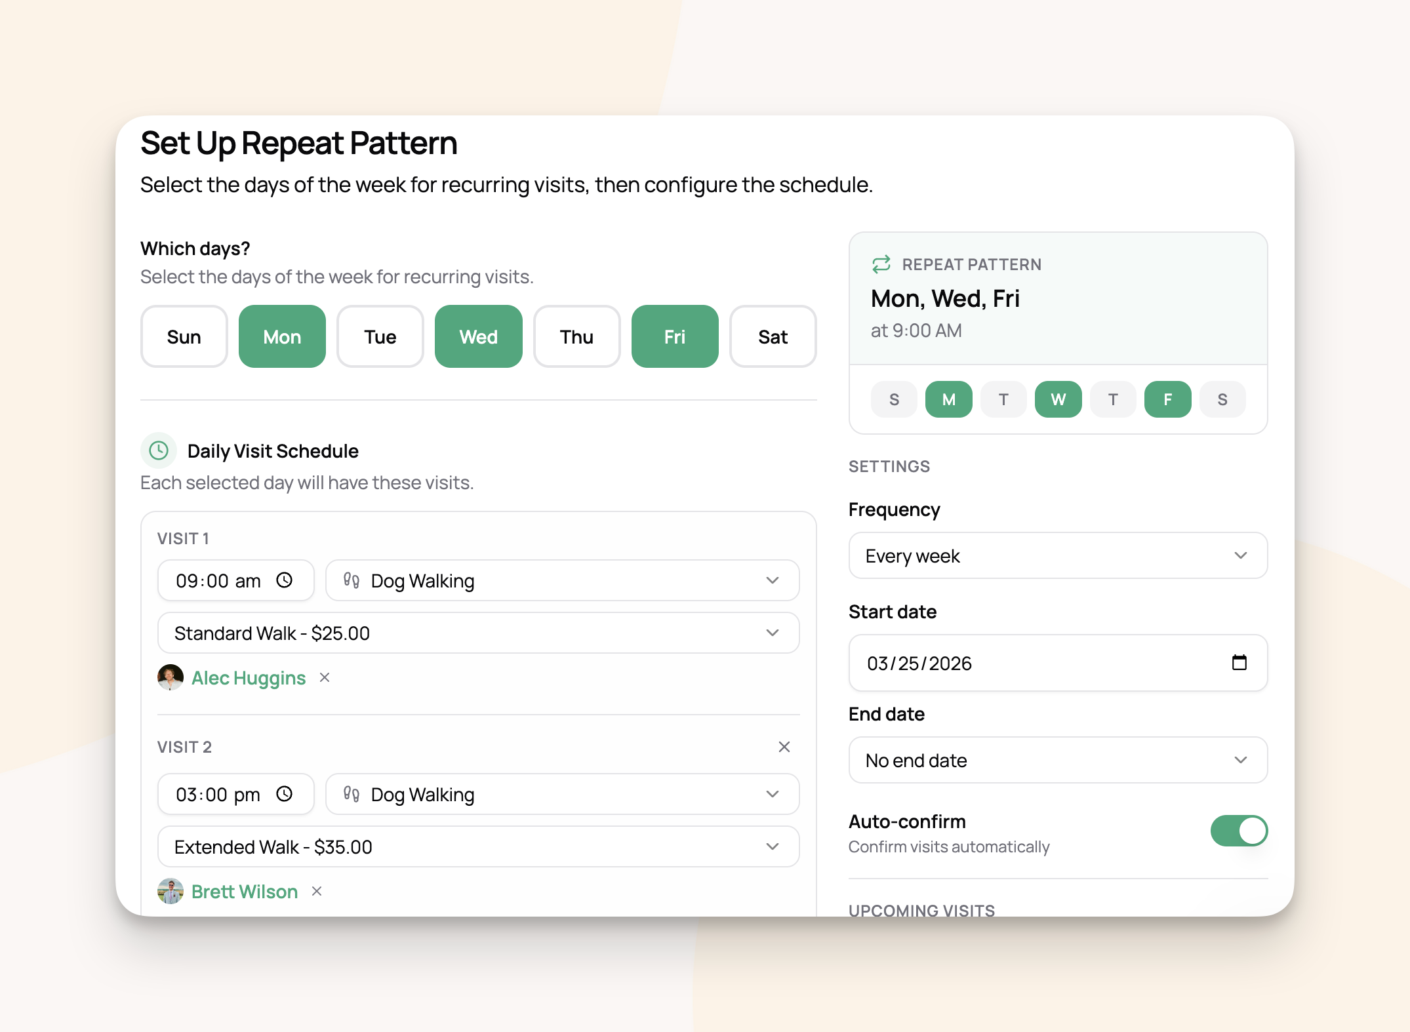Remove Brett Wilson from Visit 2
This screenshot has height=1032, width=1410.
click(317, 891)
